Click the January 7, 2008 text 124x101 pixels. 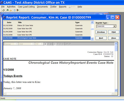point(12,88)
